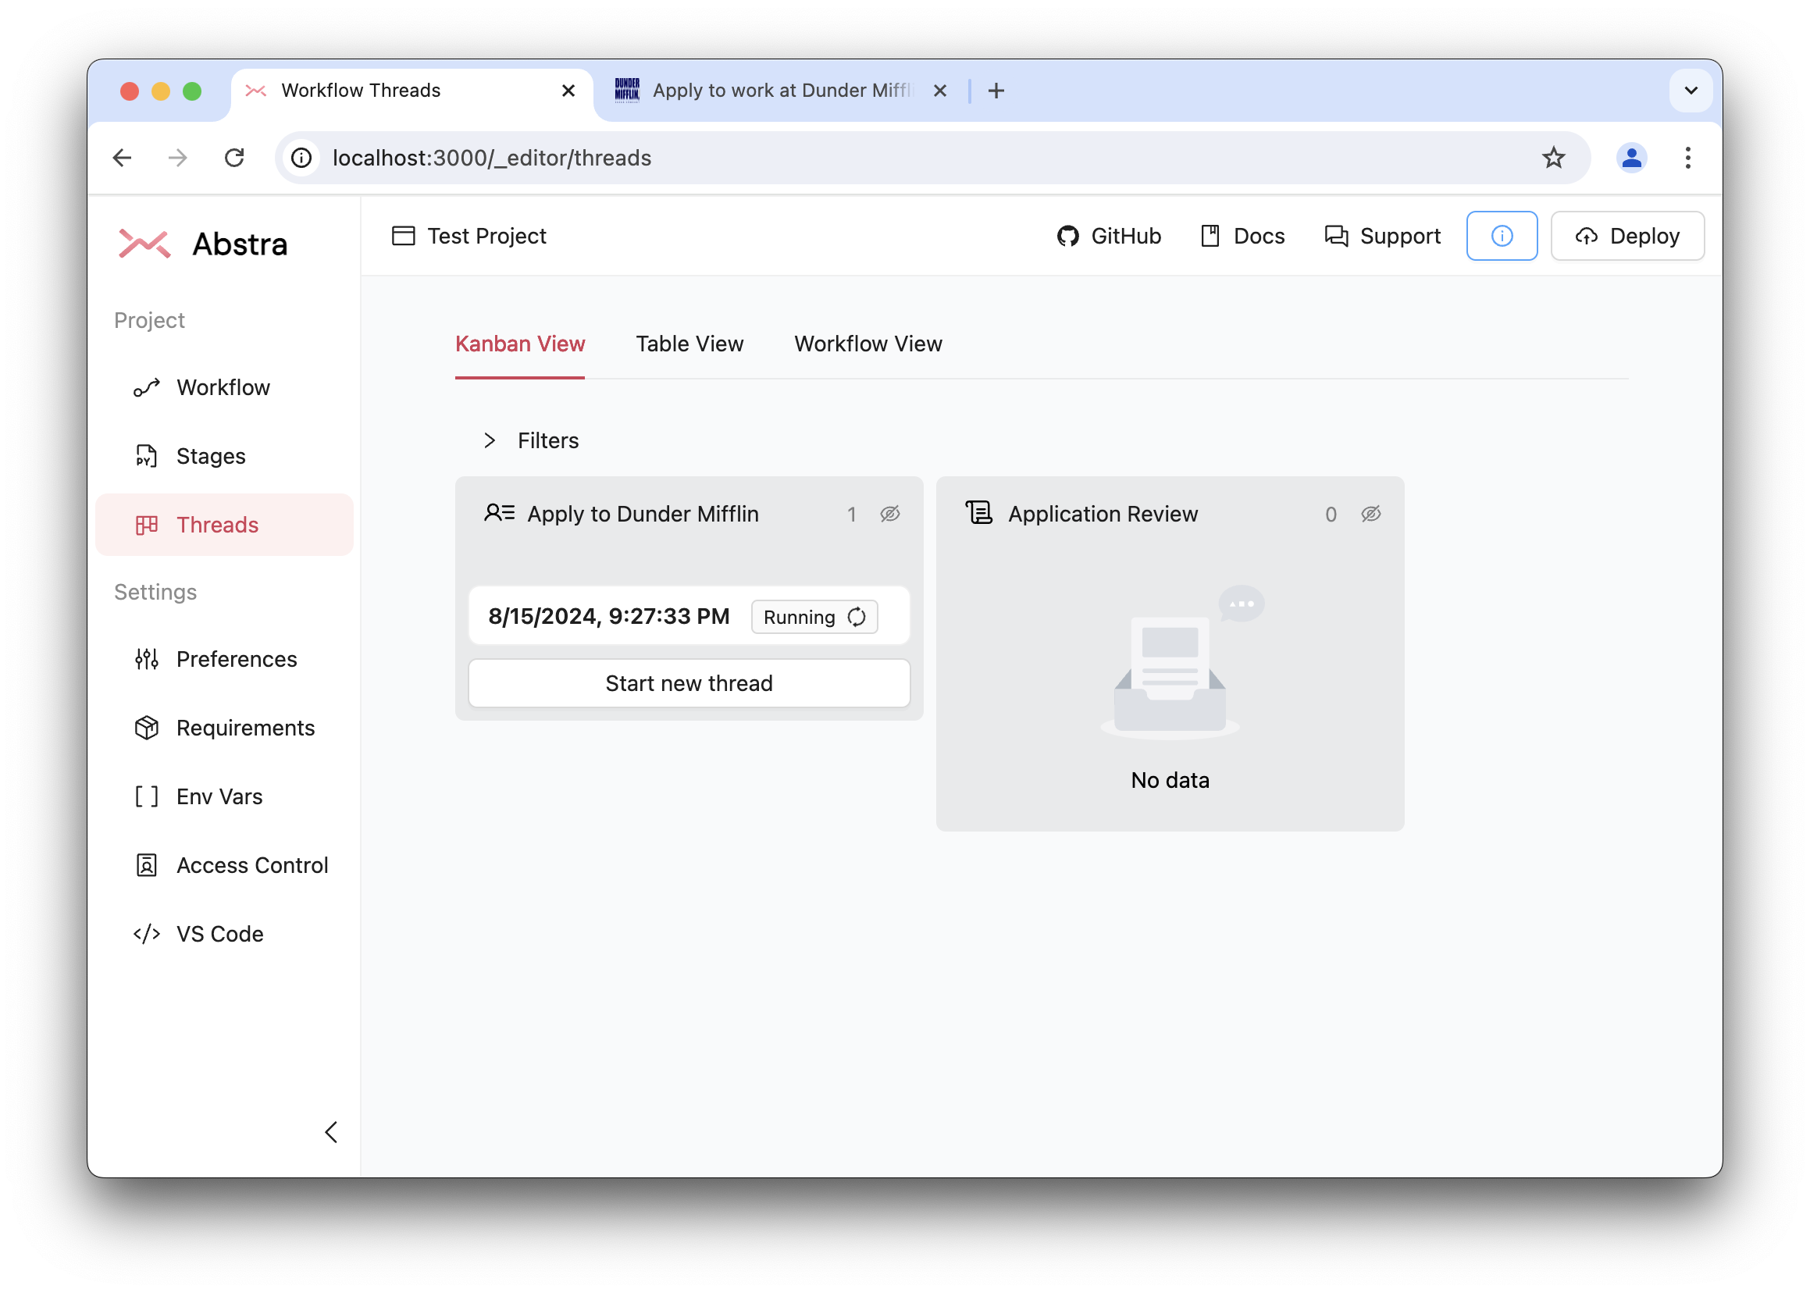Switch to Workflow View tab
1810x1293 pixels.
[x=868, y=343]
